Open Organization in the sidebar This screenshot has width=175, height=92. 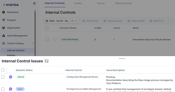pos(14,28)
